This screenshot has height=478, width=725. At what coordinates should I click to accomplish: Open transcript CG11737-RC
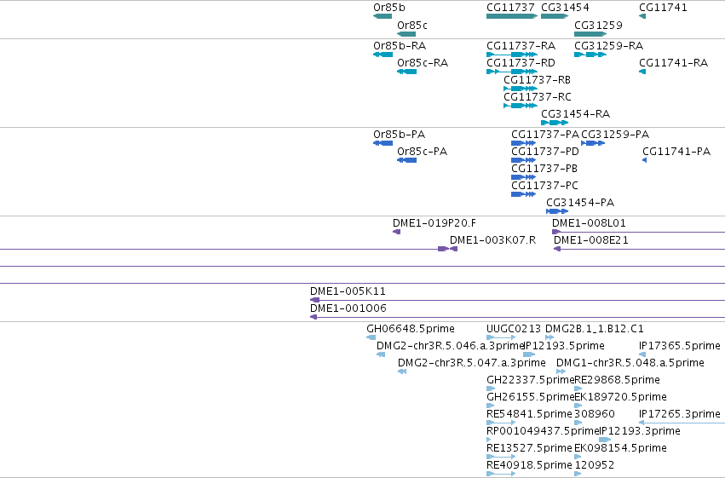pyautogui.click(x=538, y=97)
